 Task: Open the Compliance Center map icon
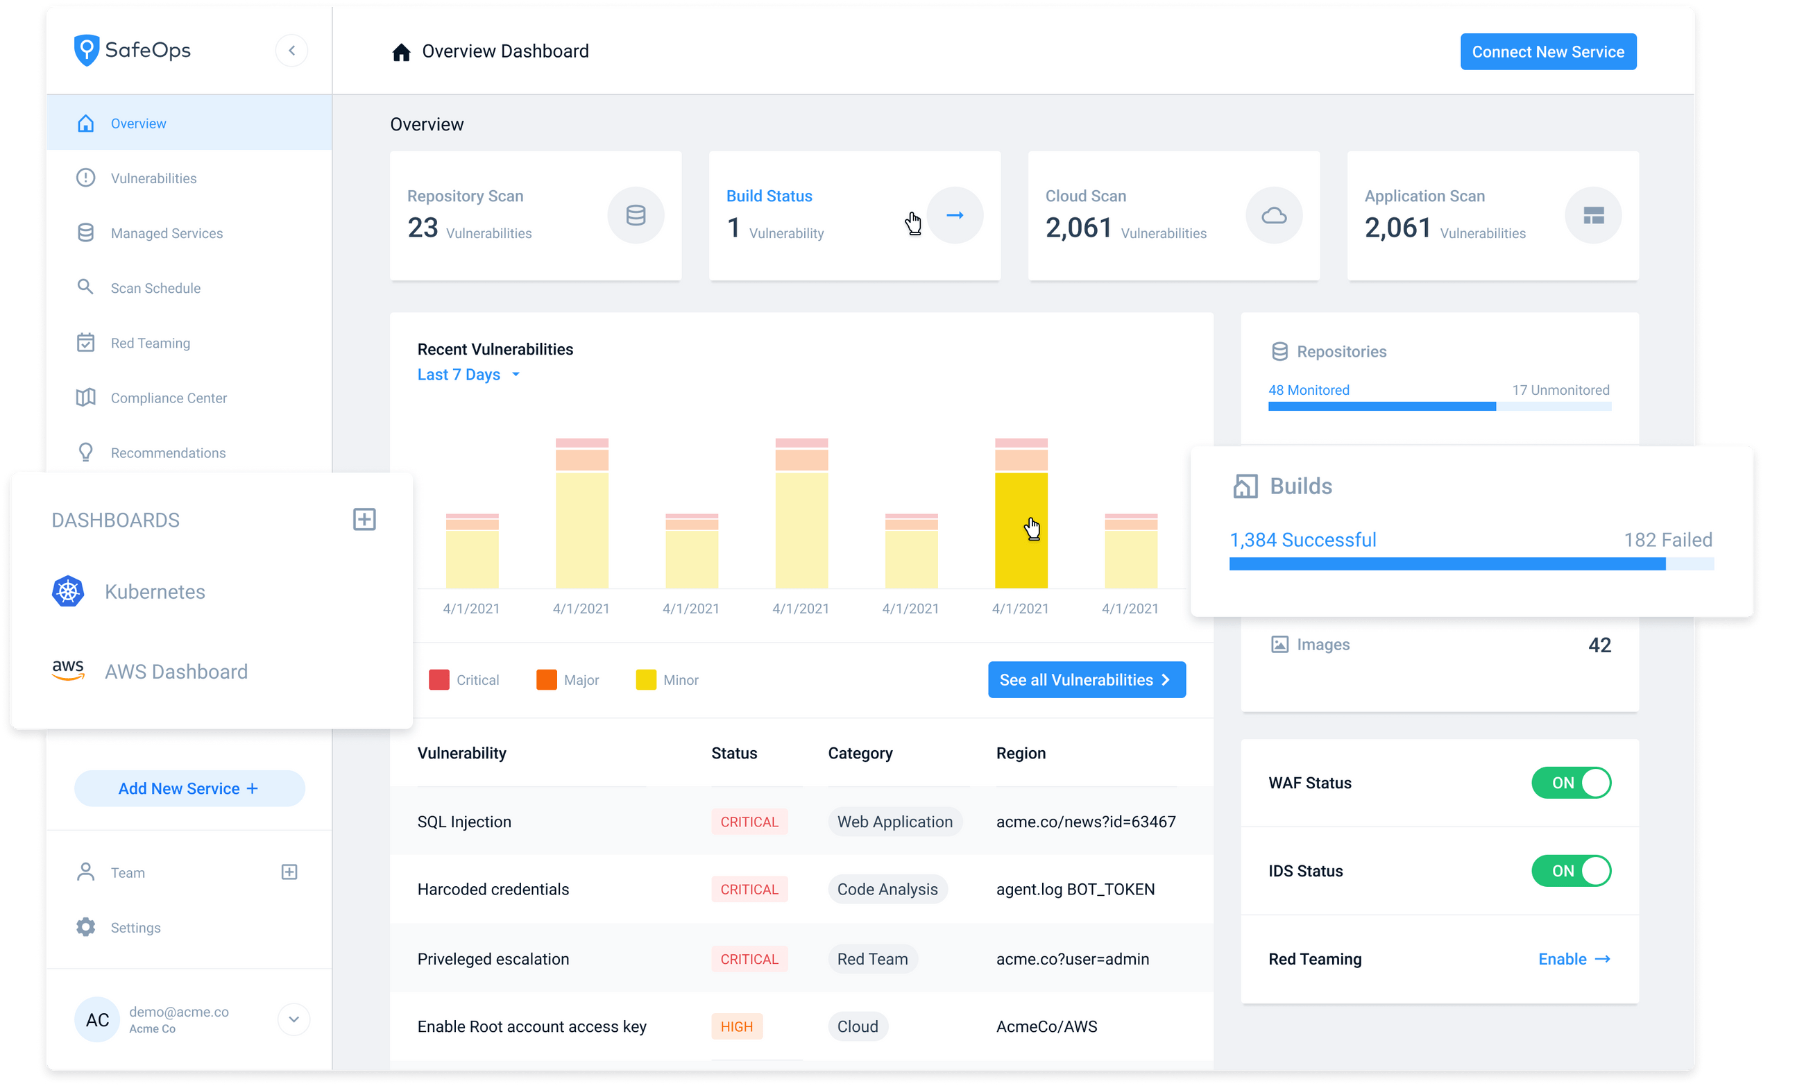pos(85,398)
